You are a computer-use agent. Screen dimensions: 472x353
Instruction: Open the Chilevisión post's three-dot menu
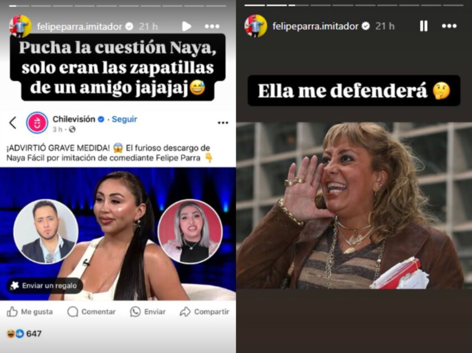[223, 123]
